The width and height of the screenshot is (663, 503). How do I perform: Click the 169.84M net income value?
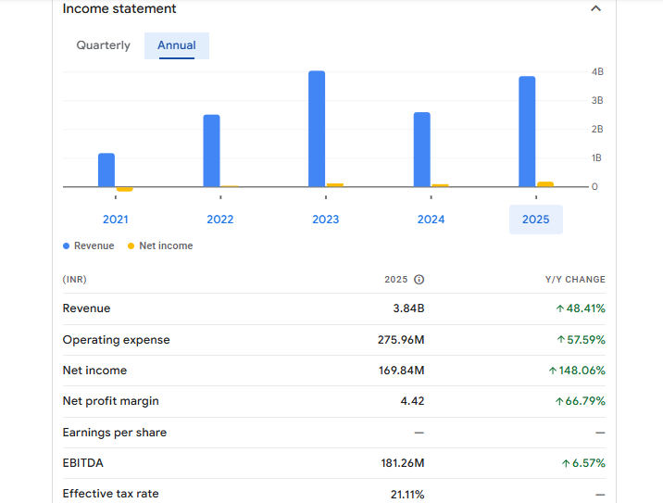coord(401,371)
